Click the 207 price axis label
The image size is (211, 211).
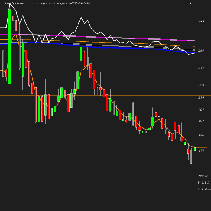[201, 110]
